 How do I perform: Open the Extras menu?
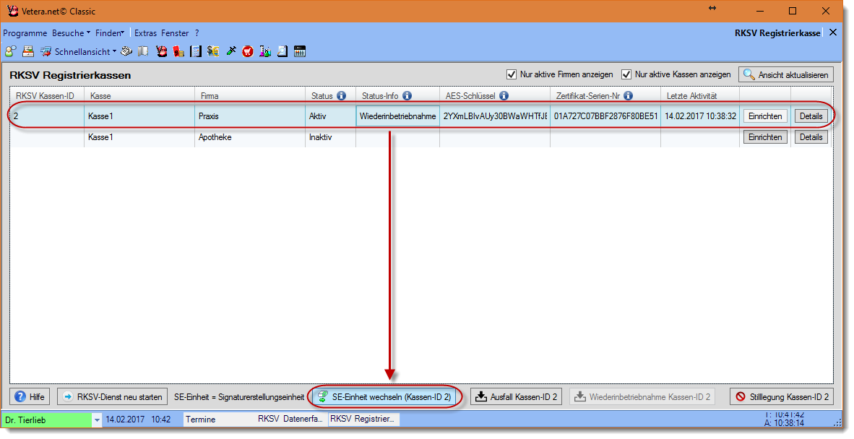[145, 33]
